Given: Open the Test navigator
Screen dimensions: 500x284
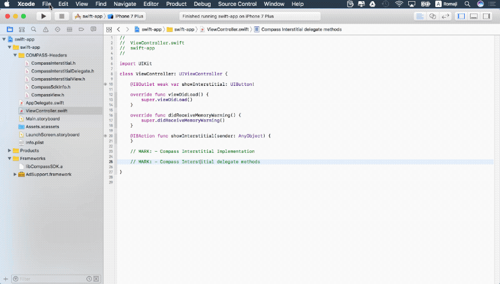Looking at the screenshot, I should point(58,29).
